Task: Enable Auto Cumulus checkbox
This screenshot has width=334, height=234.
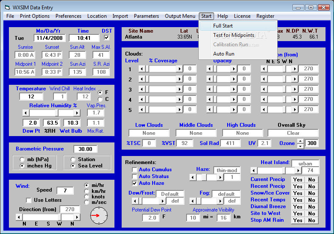Action: point(134,170)
